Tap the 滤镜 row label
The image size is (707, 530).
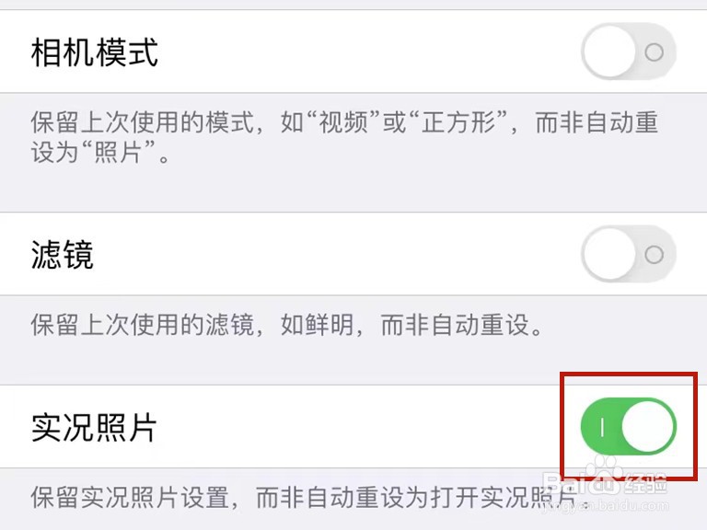[x=63, y=255]
